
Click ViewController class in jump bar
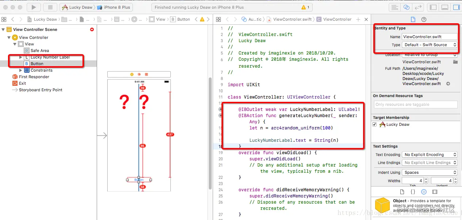(x=334, y=19)
